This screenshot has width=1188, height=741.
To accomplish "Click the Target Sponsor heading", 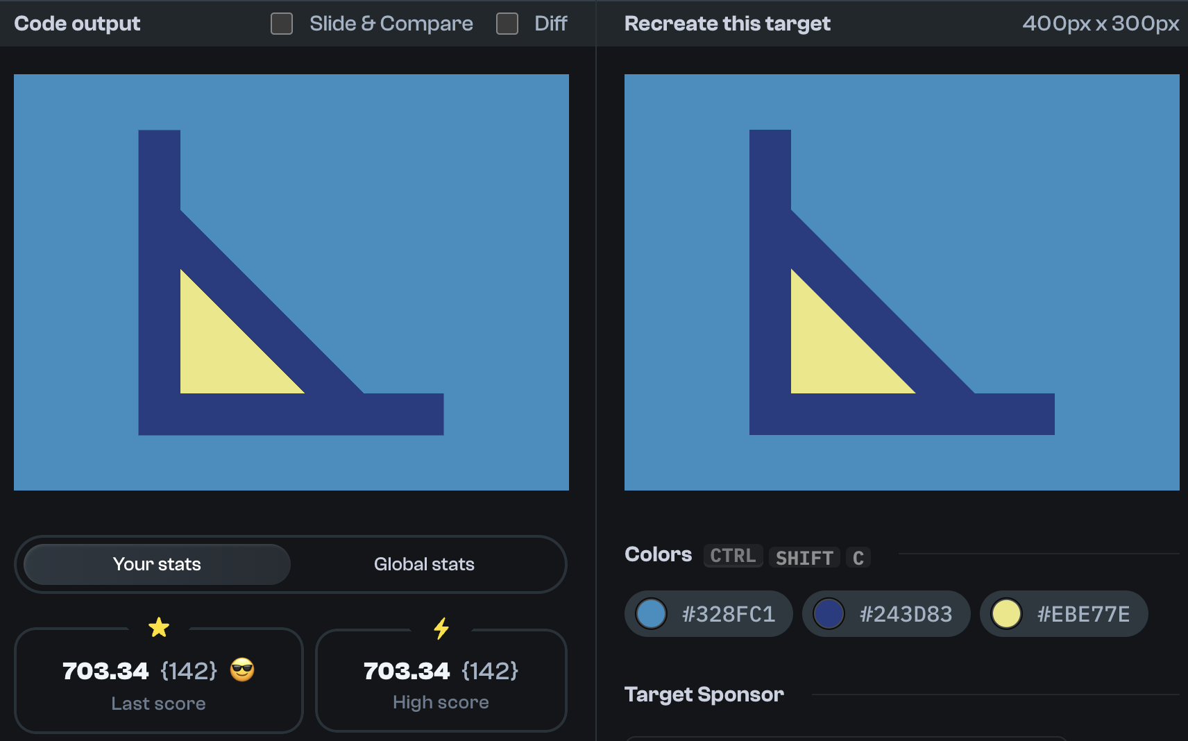I will point(704,694).
